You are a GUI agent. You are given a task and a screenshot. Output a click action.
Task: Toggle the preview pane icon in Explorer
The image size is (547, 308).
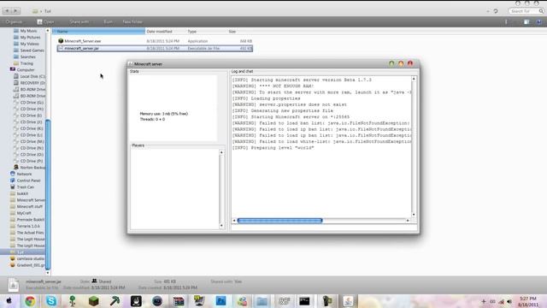526,22
